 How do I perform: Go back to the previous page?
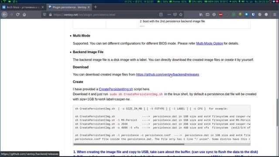(x=5, y=14)
